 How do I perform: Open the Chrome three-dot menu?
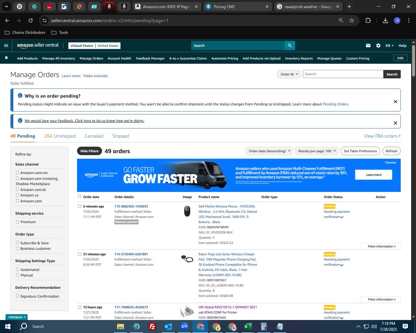tap(408, 20)
